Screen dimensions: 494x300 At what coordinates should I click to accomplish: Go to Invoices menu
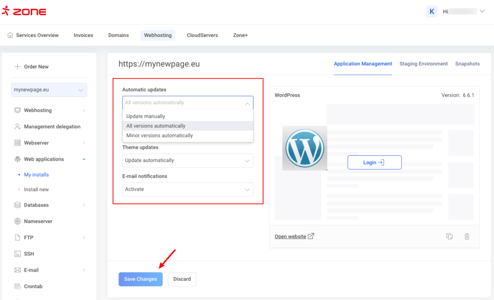(83, 35)
